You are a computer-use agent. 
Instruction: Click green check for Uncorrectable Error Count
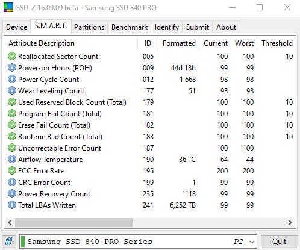pyautogui.click(x=12, y=148)
